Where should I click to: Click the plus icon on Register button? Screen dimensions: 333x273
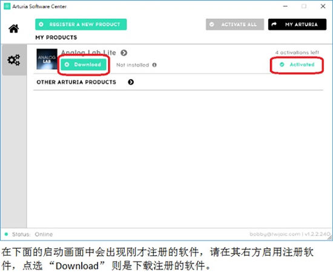coord(41,24)
